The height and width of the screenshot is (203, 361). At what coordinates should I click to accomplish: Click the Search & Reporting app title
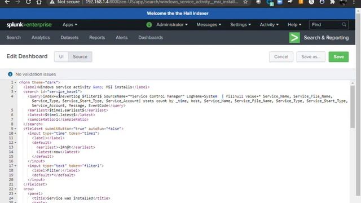(326, 38)
